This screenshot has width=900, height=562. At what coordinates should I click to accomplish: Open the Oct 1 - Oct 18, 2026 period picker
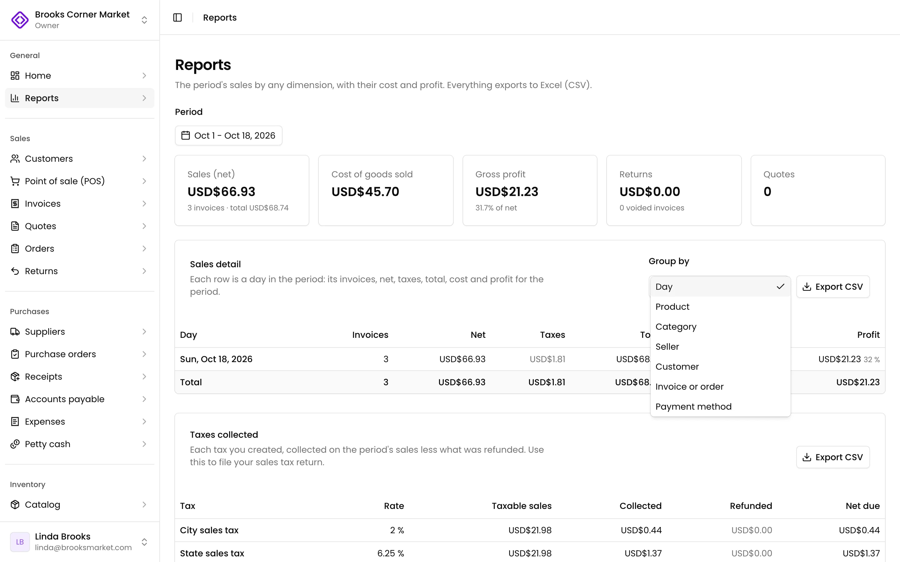(x=228, y=135)
